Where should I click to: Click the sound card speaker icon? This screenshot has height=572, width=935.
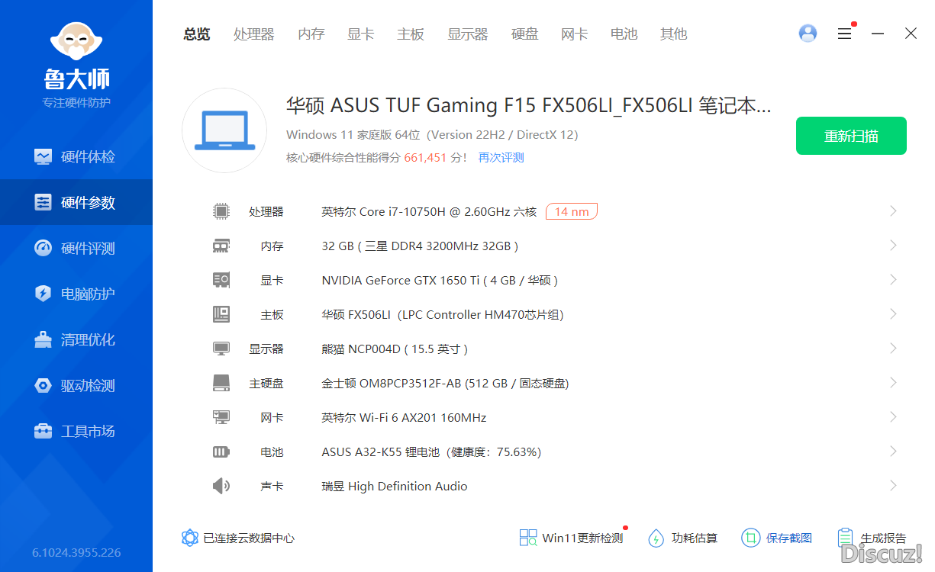221,486
